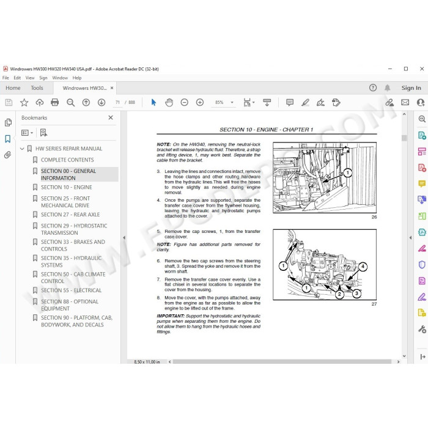Click the page number field
Image resolution: width=428 pixels, height=428 pixels.
[x=117, y=102]
